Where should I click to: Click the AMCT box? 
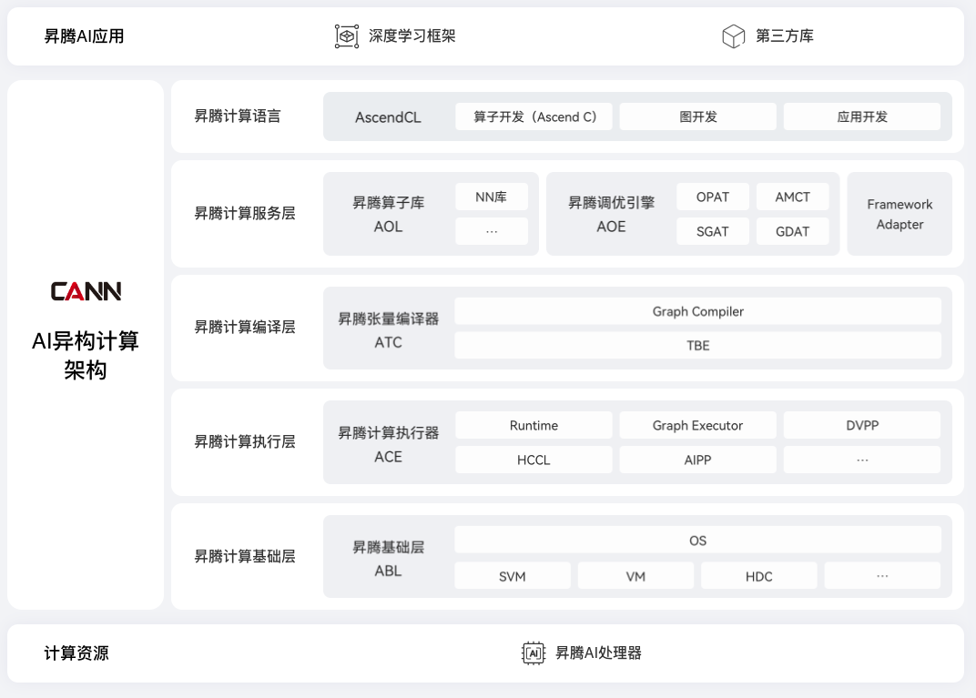792,197
